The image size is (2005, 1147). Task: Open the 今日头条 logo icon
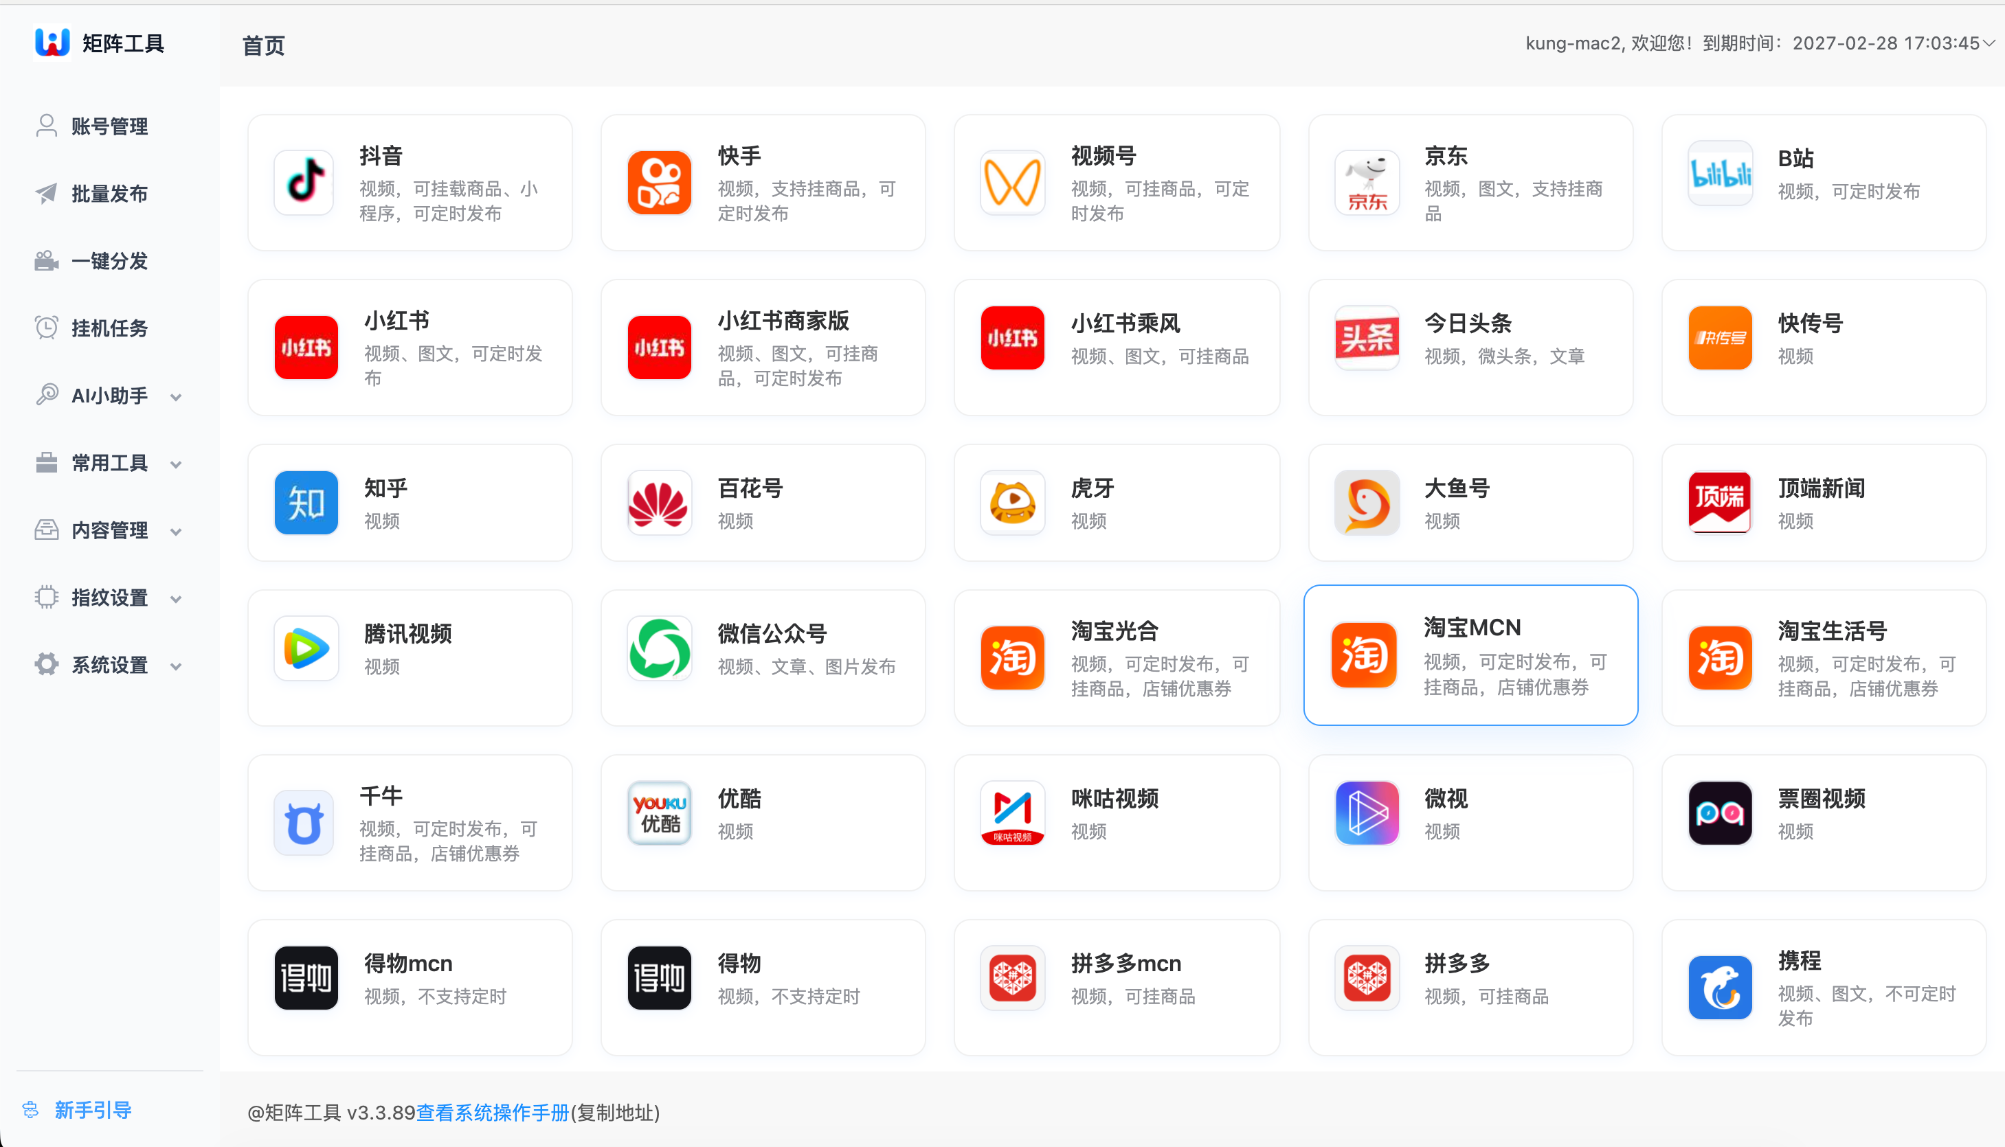click(x=1367, y=338)
